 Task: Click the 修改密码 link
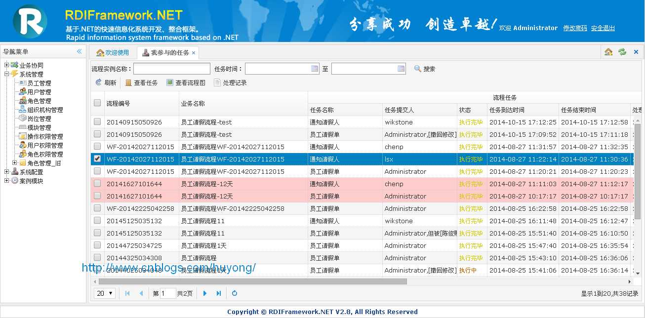click(x=575, y=28)
